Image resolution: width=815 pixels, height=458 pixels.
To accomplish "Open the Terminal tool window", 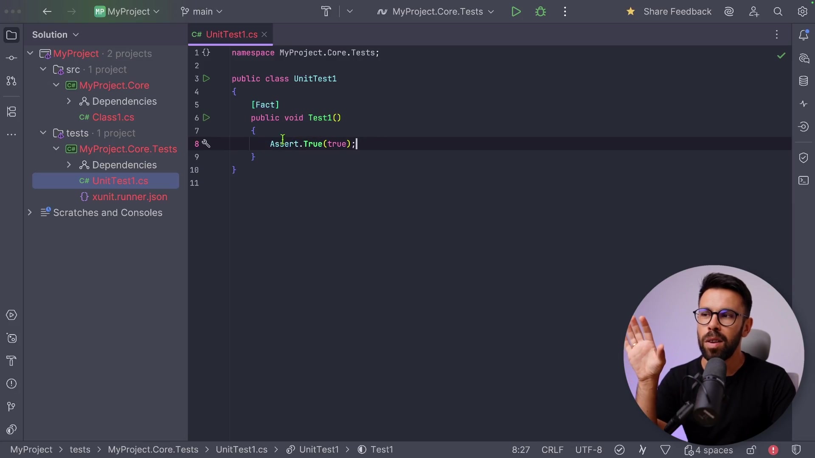I will (x=804, y=181).
